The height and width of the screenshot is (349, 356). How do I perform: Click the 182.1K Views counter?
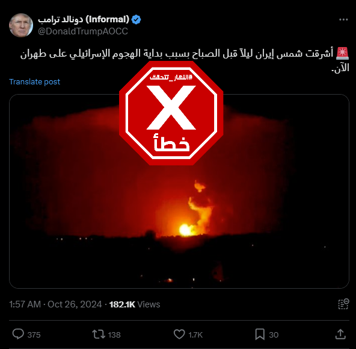click(x=135, y=304)
